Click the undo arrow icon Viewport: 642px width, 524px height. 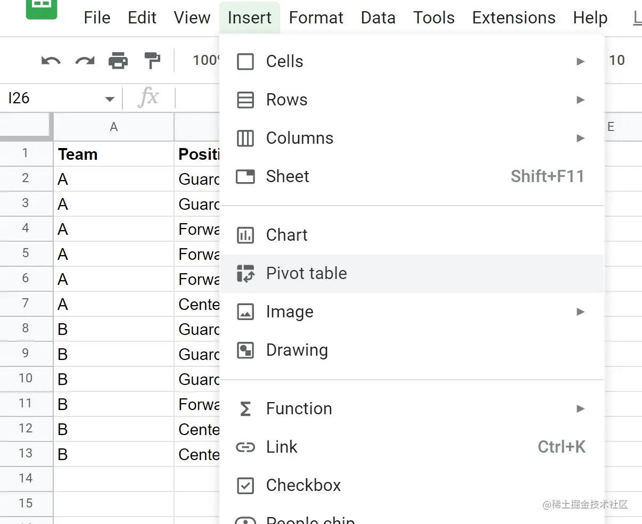point(51,61)
